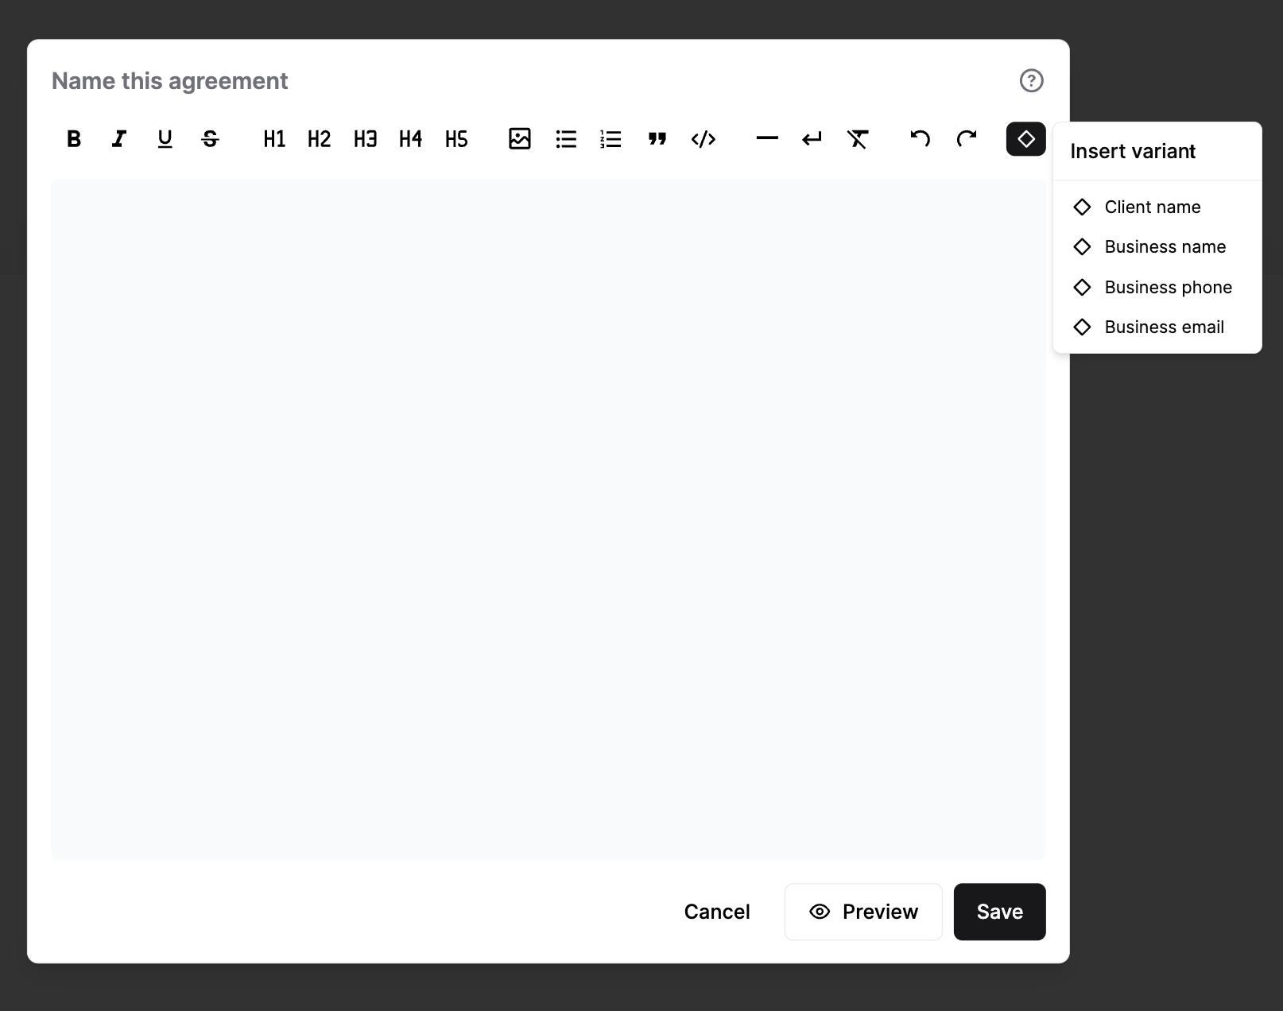Insert the Business email variant
Viewport: 1283px width, 1011px height.
pos(1164,327)
